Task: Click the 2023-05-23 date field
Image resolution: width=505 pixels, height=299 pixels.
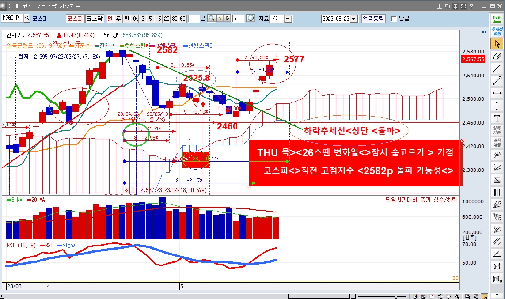Action: 336,19
